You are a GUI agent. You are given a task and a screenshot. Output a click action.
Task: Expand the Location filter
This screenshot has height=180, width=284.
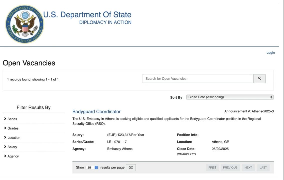14,138
